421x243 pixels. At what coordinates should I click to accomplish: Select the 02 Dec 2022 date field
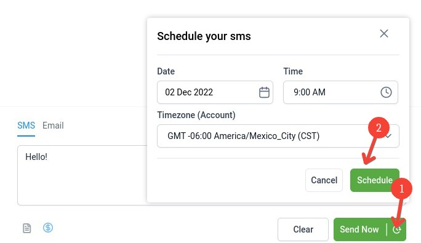tap(215, 92)
